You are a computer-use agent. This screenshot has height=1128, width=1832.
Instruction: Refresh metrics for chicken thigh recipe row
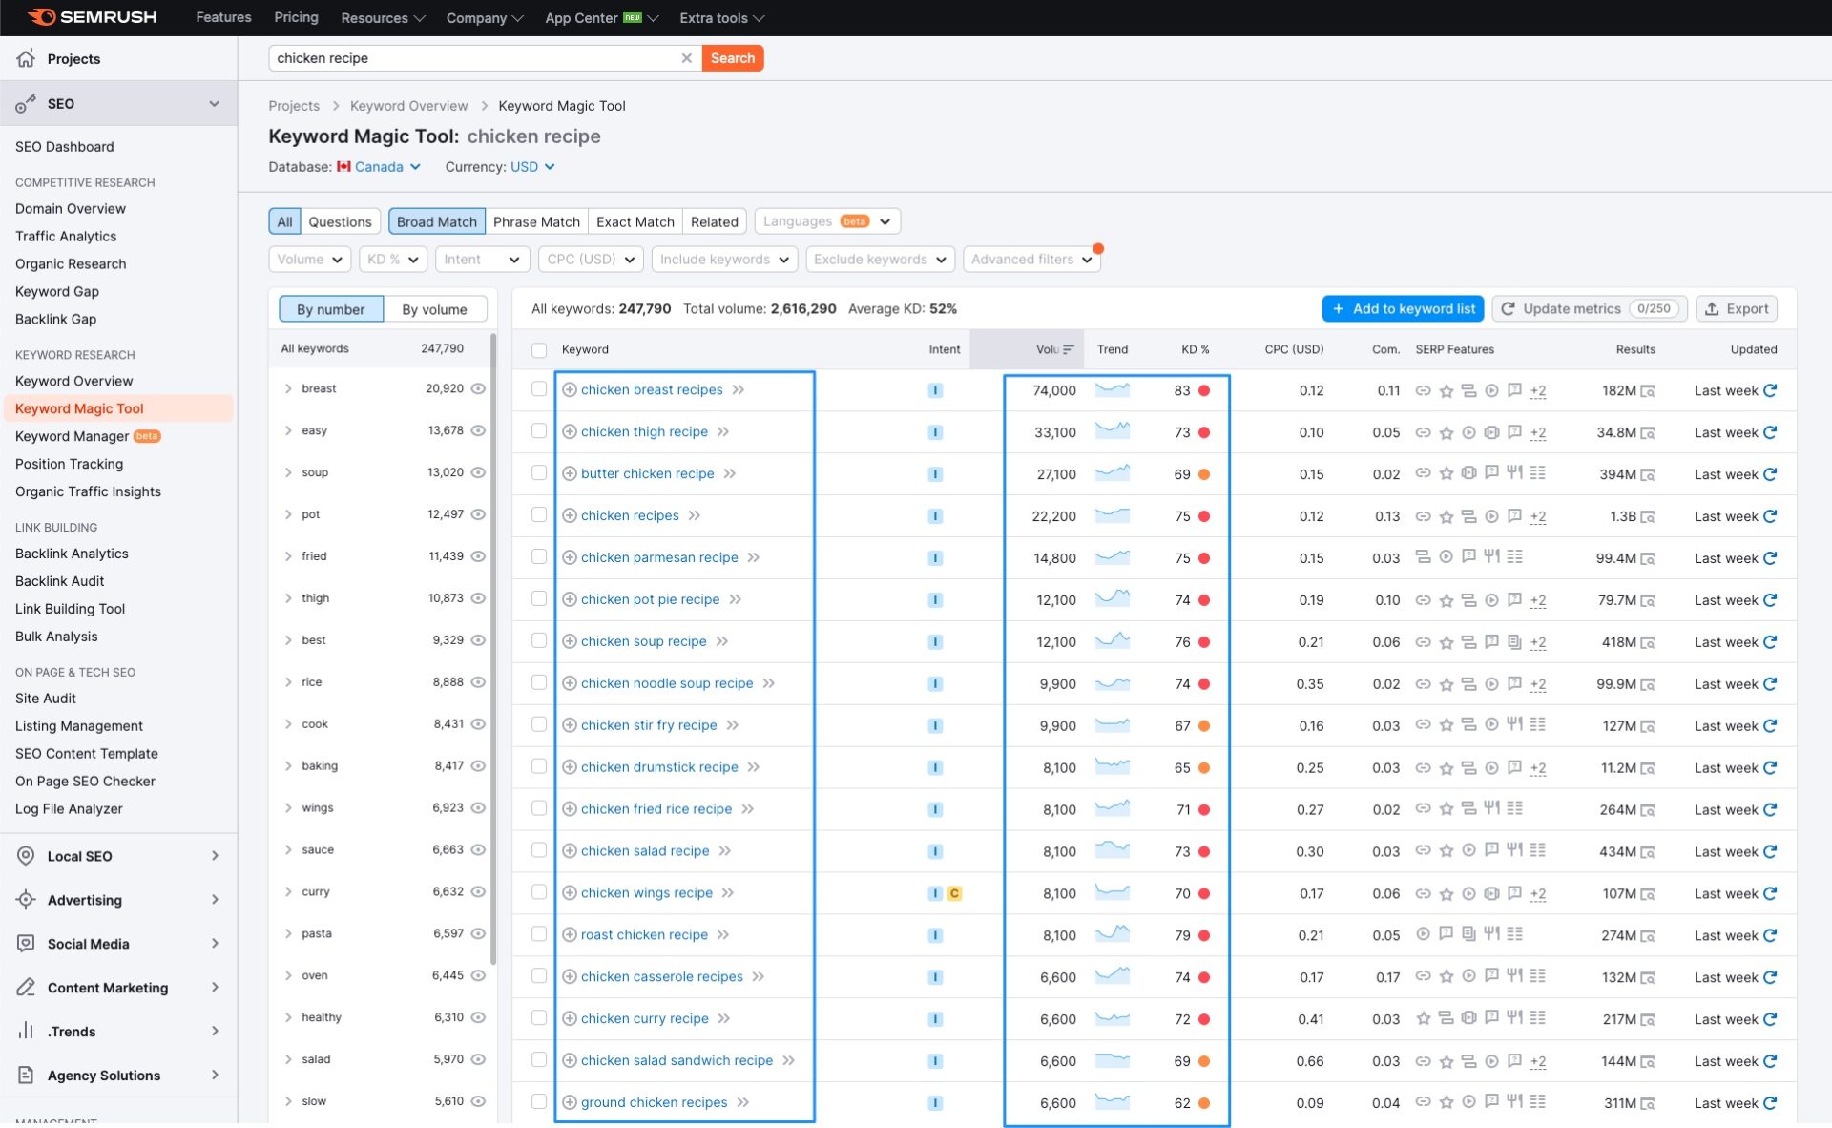pos(1770,432)
